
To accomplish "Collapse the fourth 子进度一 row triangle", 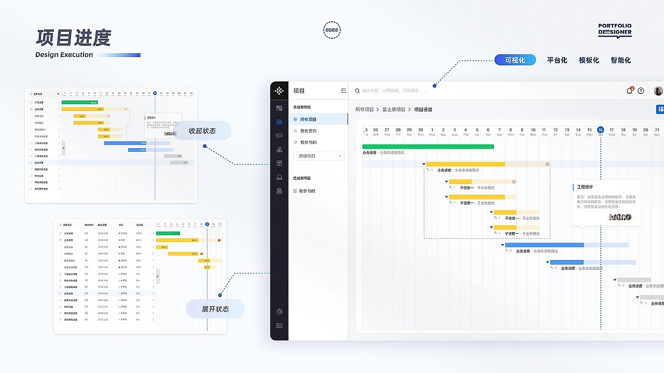I will [491, 227].
